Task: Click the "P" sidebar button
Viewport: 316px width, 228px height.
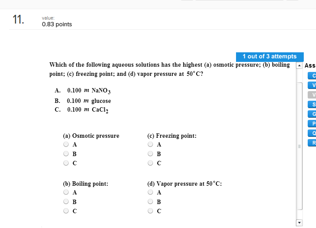Action: 313,124
